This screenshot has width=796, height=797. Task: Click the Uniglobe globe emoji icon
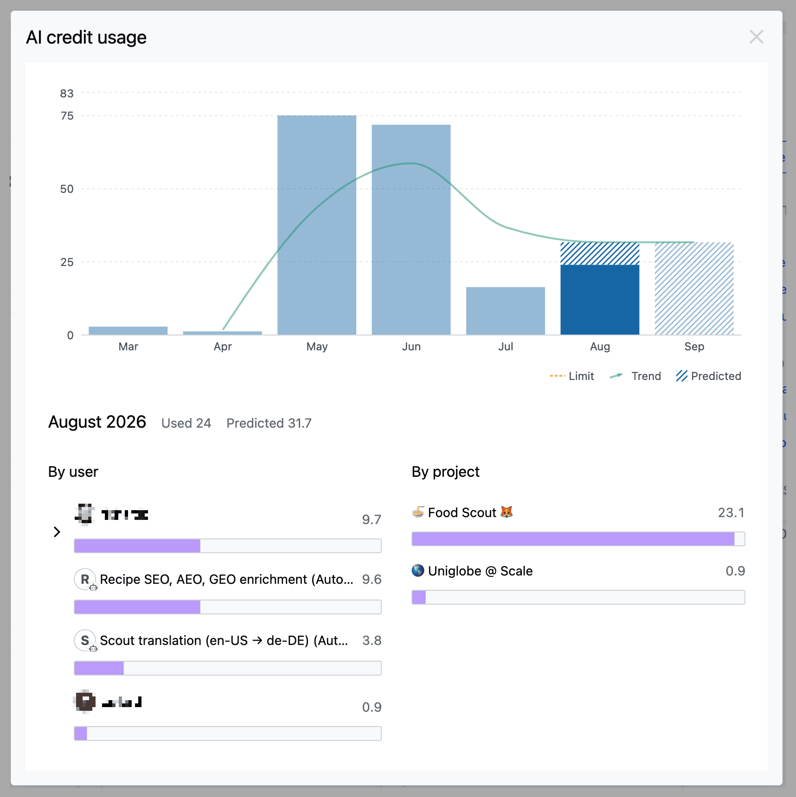click(x=418, y=570)
